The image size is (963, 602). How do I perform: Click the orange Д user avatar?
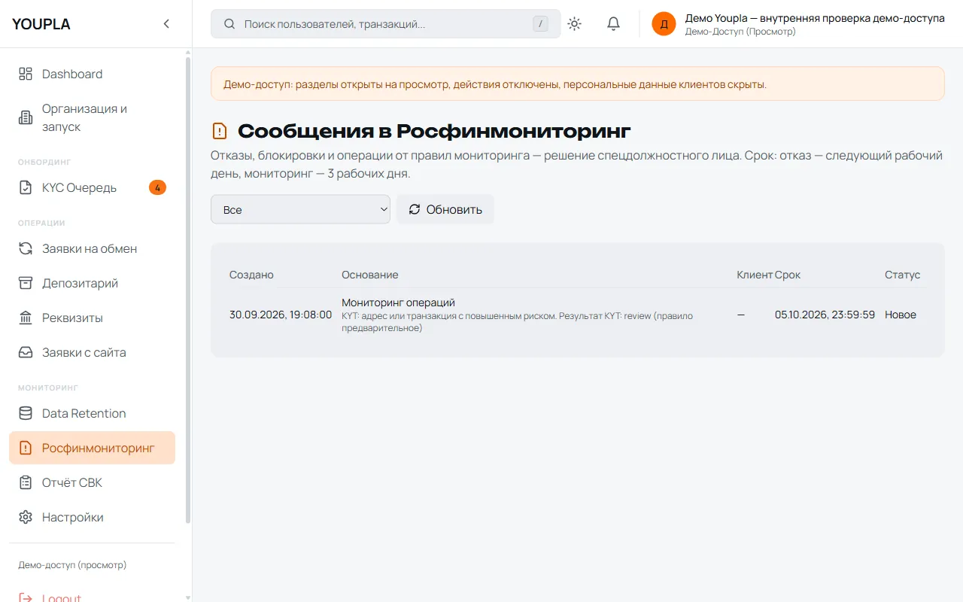[x=664, y=24]
